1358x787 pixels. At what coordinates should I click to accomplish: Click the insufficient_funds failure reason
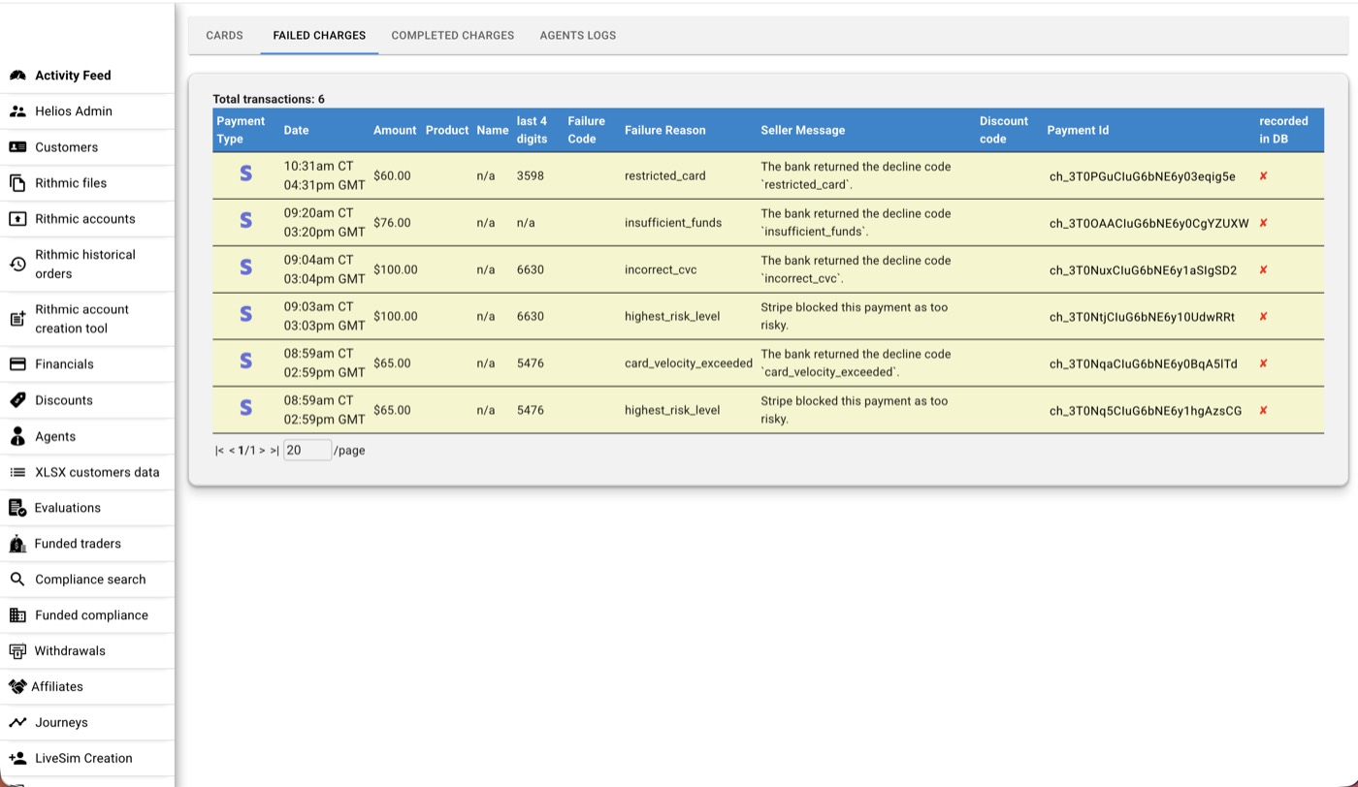point(673,223)
